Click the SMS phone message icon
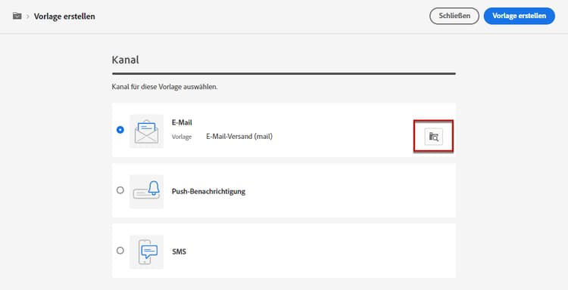The image size is (568, 290). coord(146,252)
